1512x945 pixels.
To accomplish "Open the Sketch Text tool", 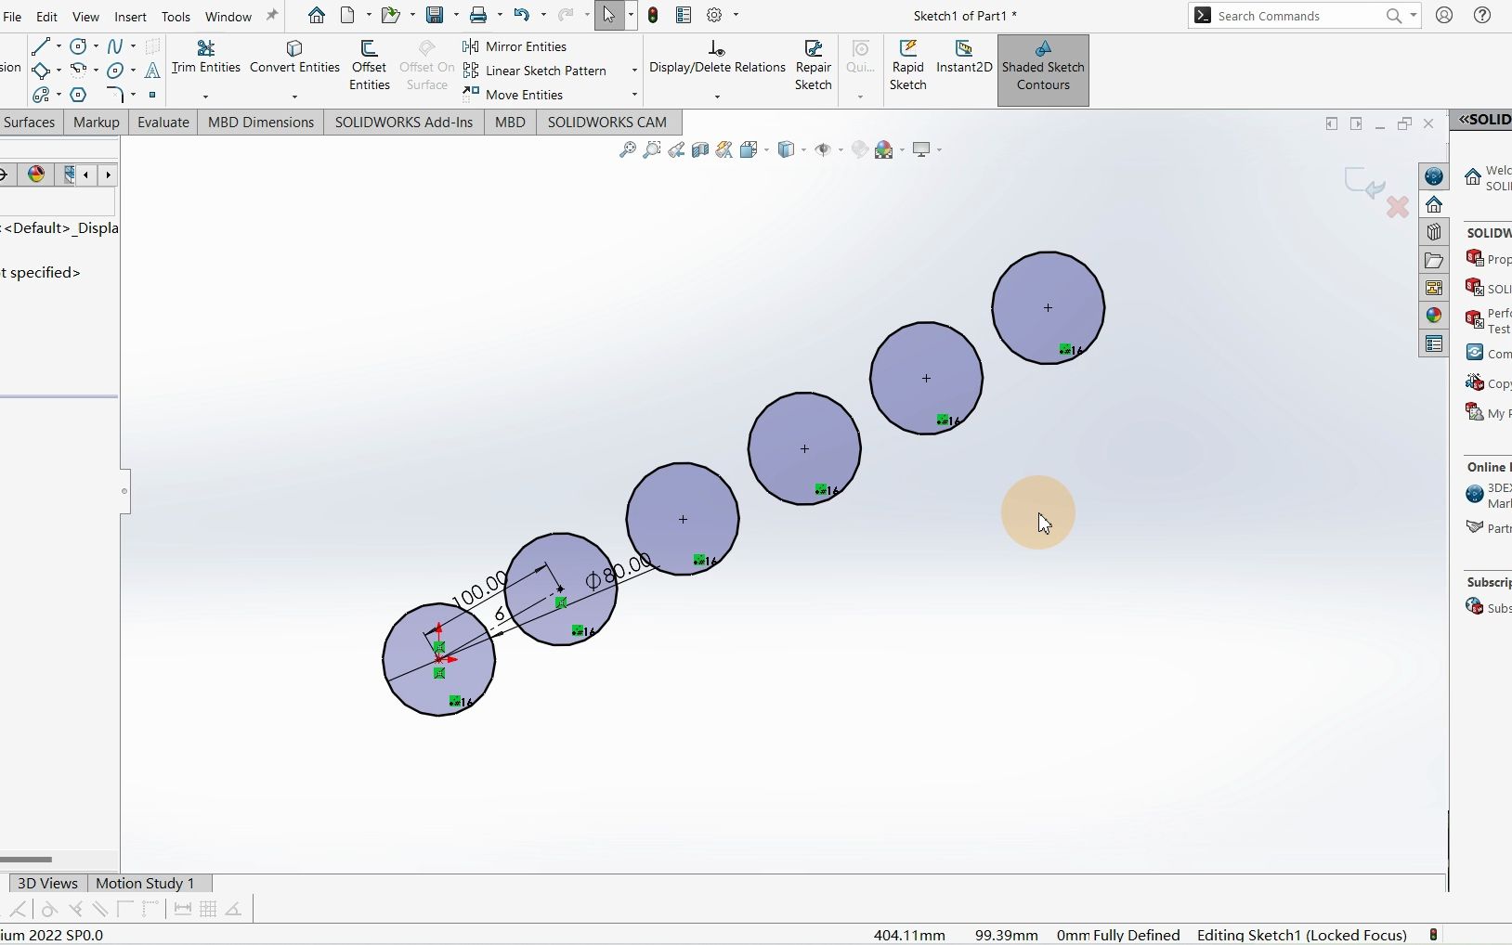I will coord(151,71).
